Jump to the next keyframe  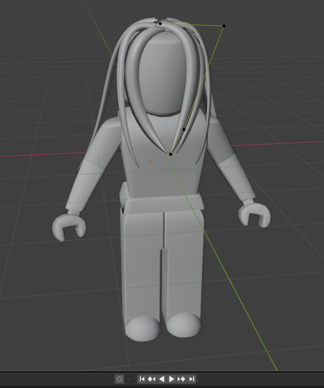pos(182,379)
